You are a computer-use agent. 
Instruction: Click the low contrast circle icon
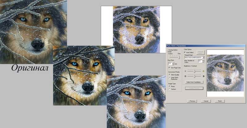185,76
